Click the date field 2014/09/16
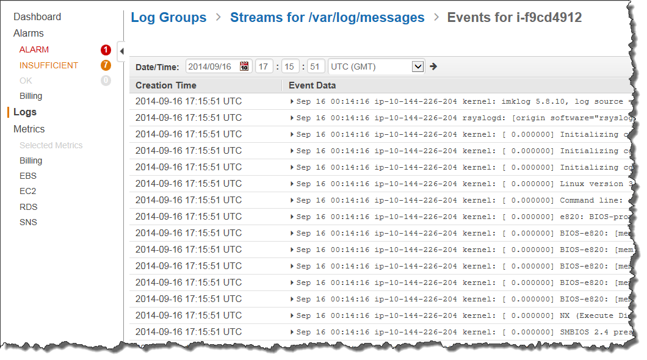The width and height of the screenshot is (647, 360). tap(219, 67)
